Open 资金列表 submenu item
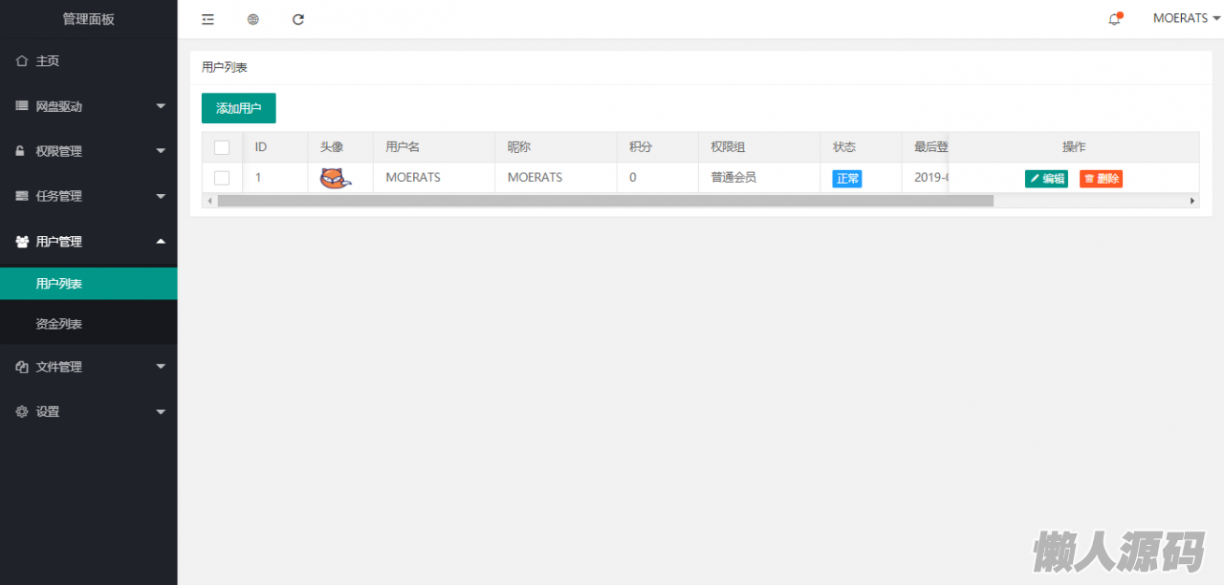Viewport: 1224px width, 585px height. coord(88,324)
